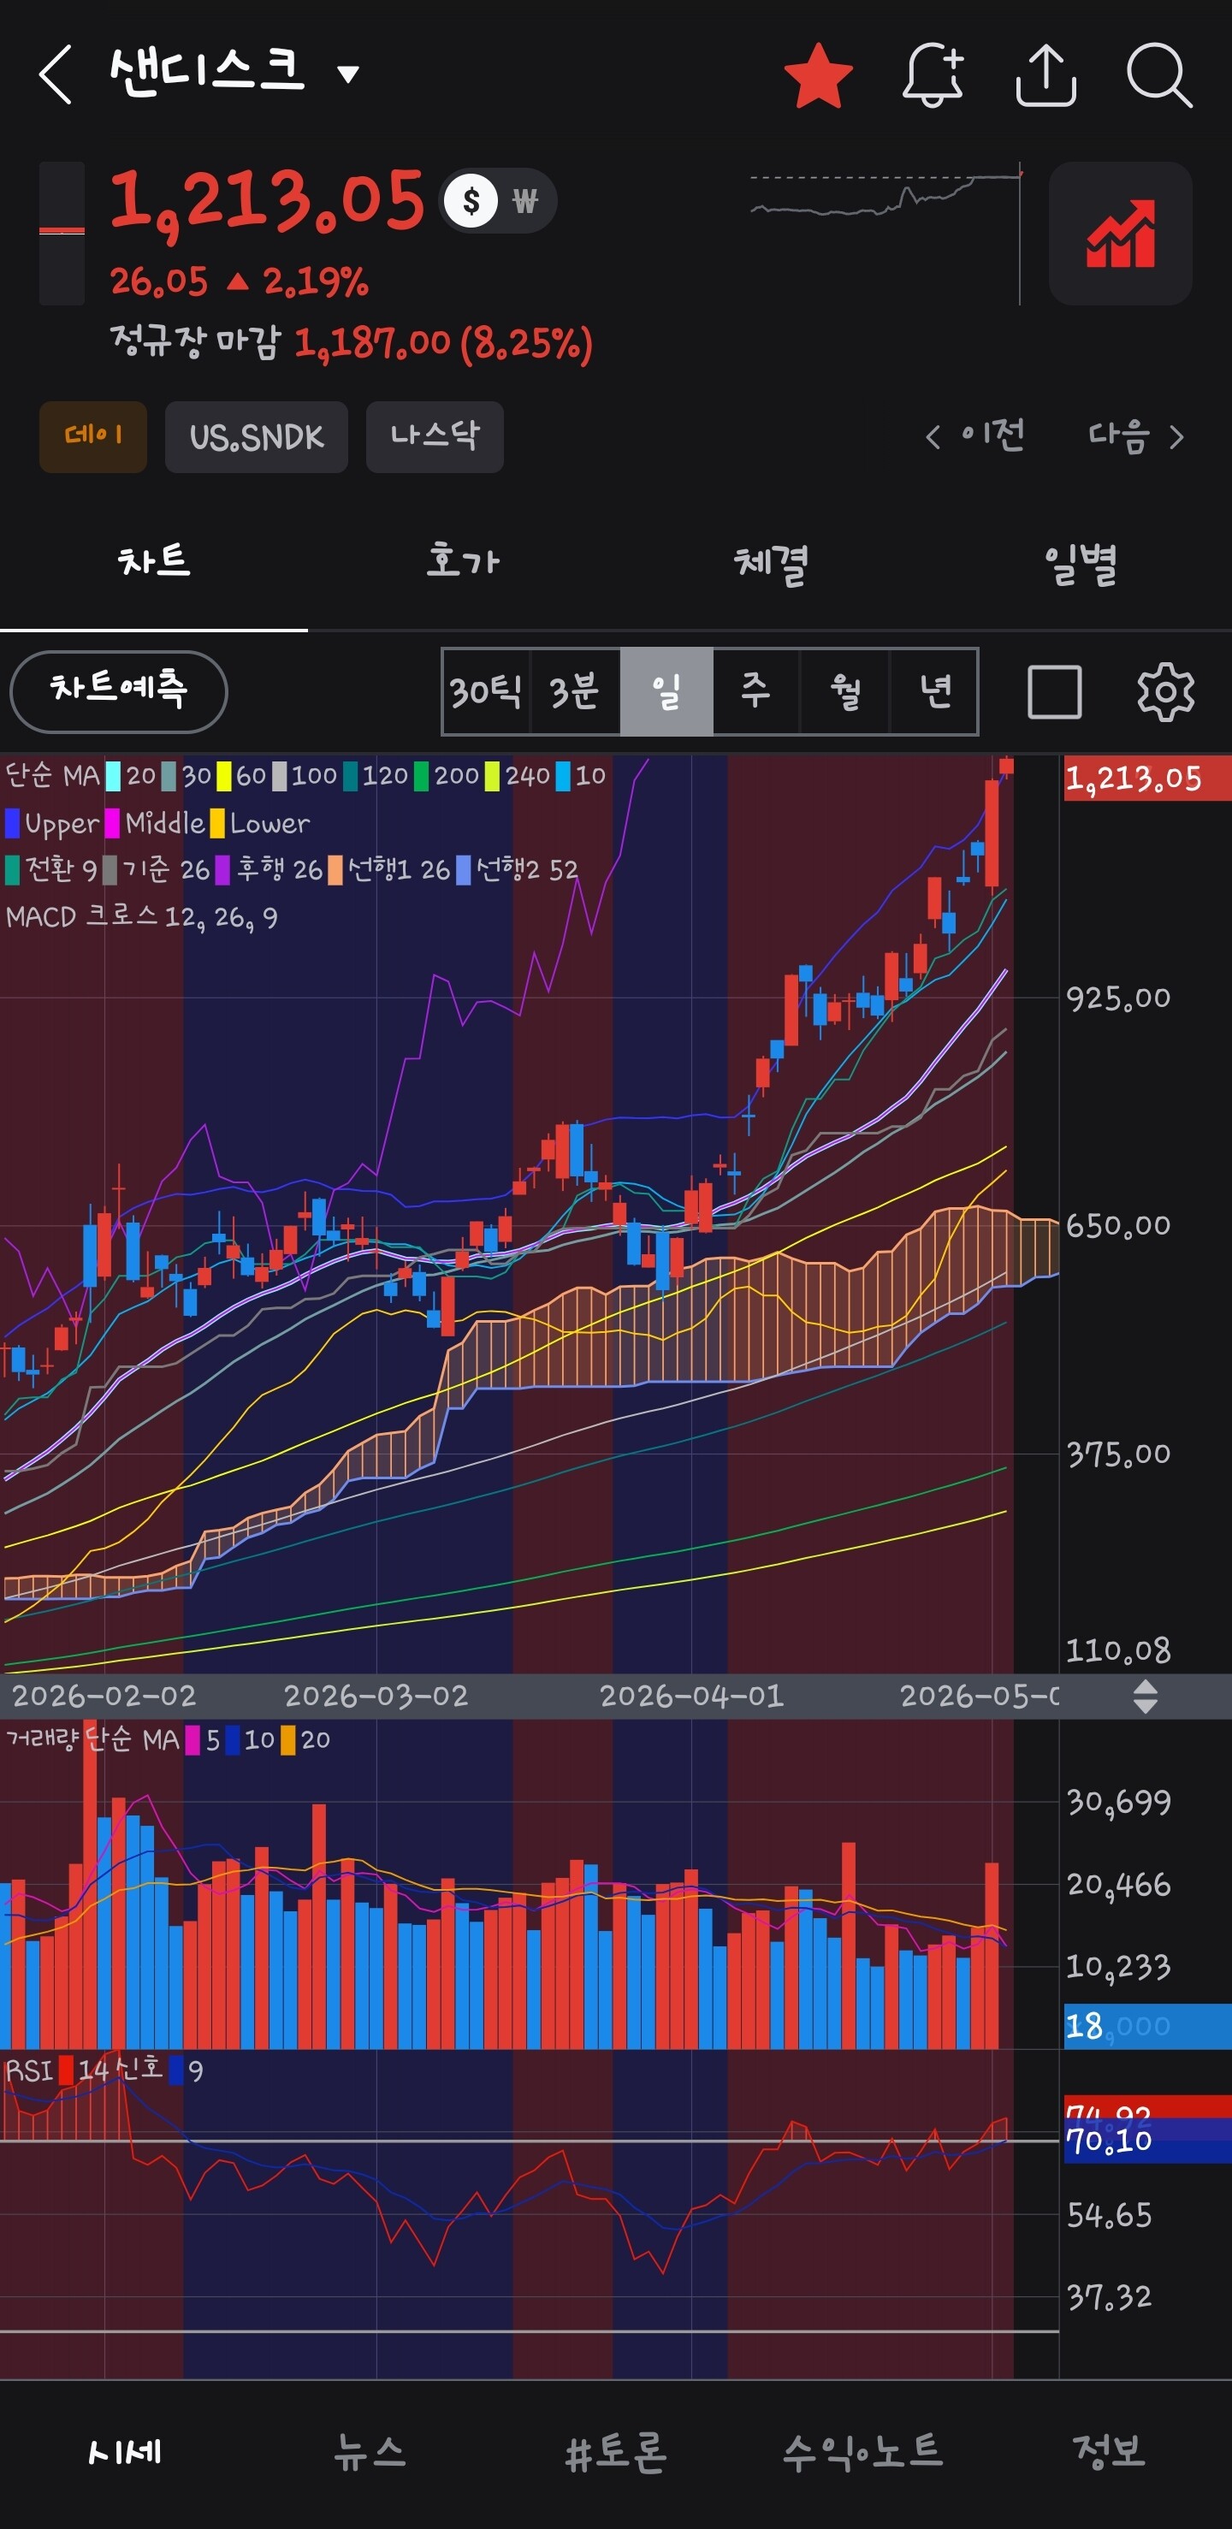
Task: Tap the back arrow icon
Action: coord(55,74)
